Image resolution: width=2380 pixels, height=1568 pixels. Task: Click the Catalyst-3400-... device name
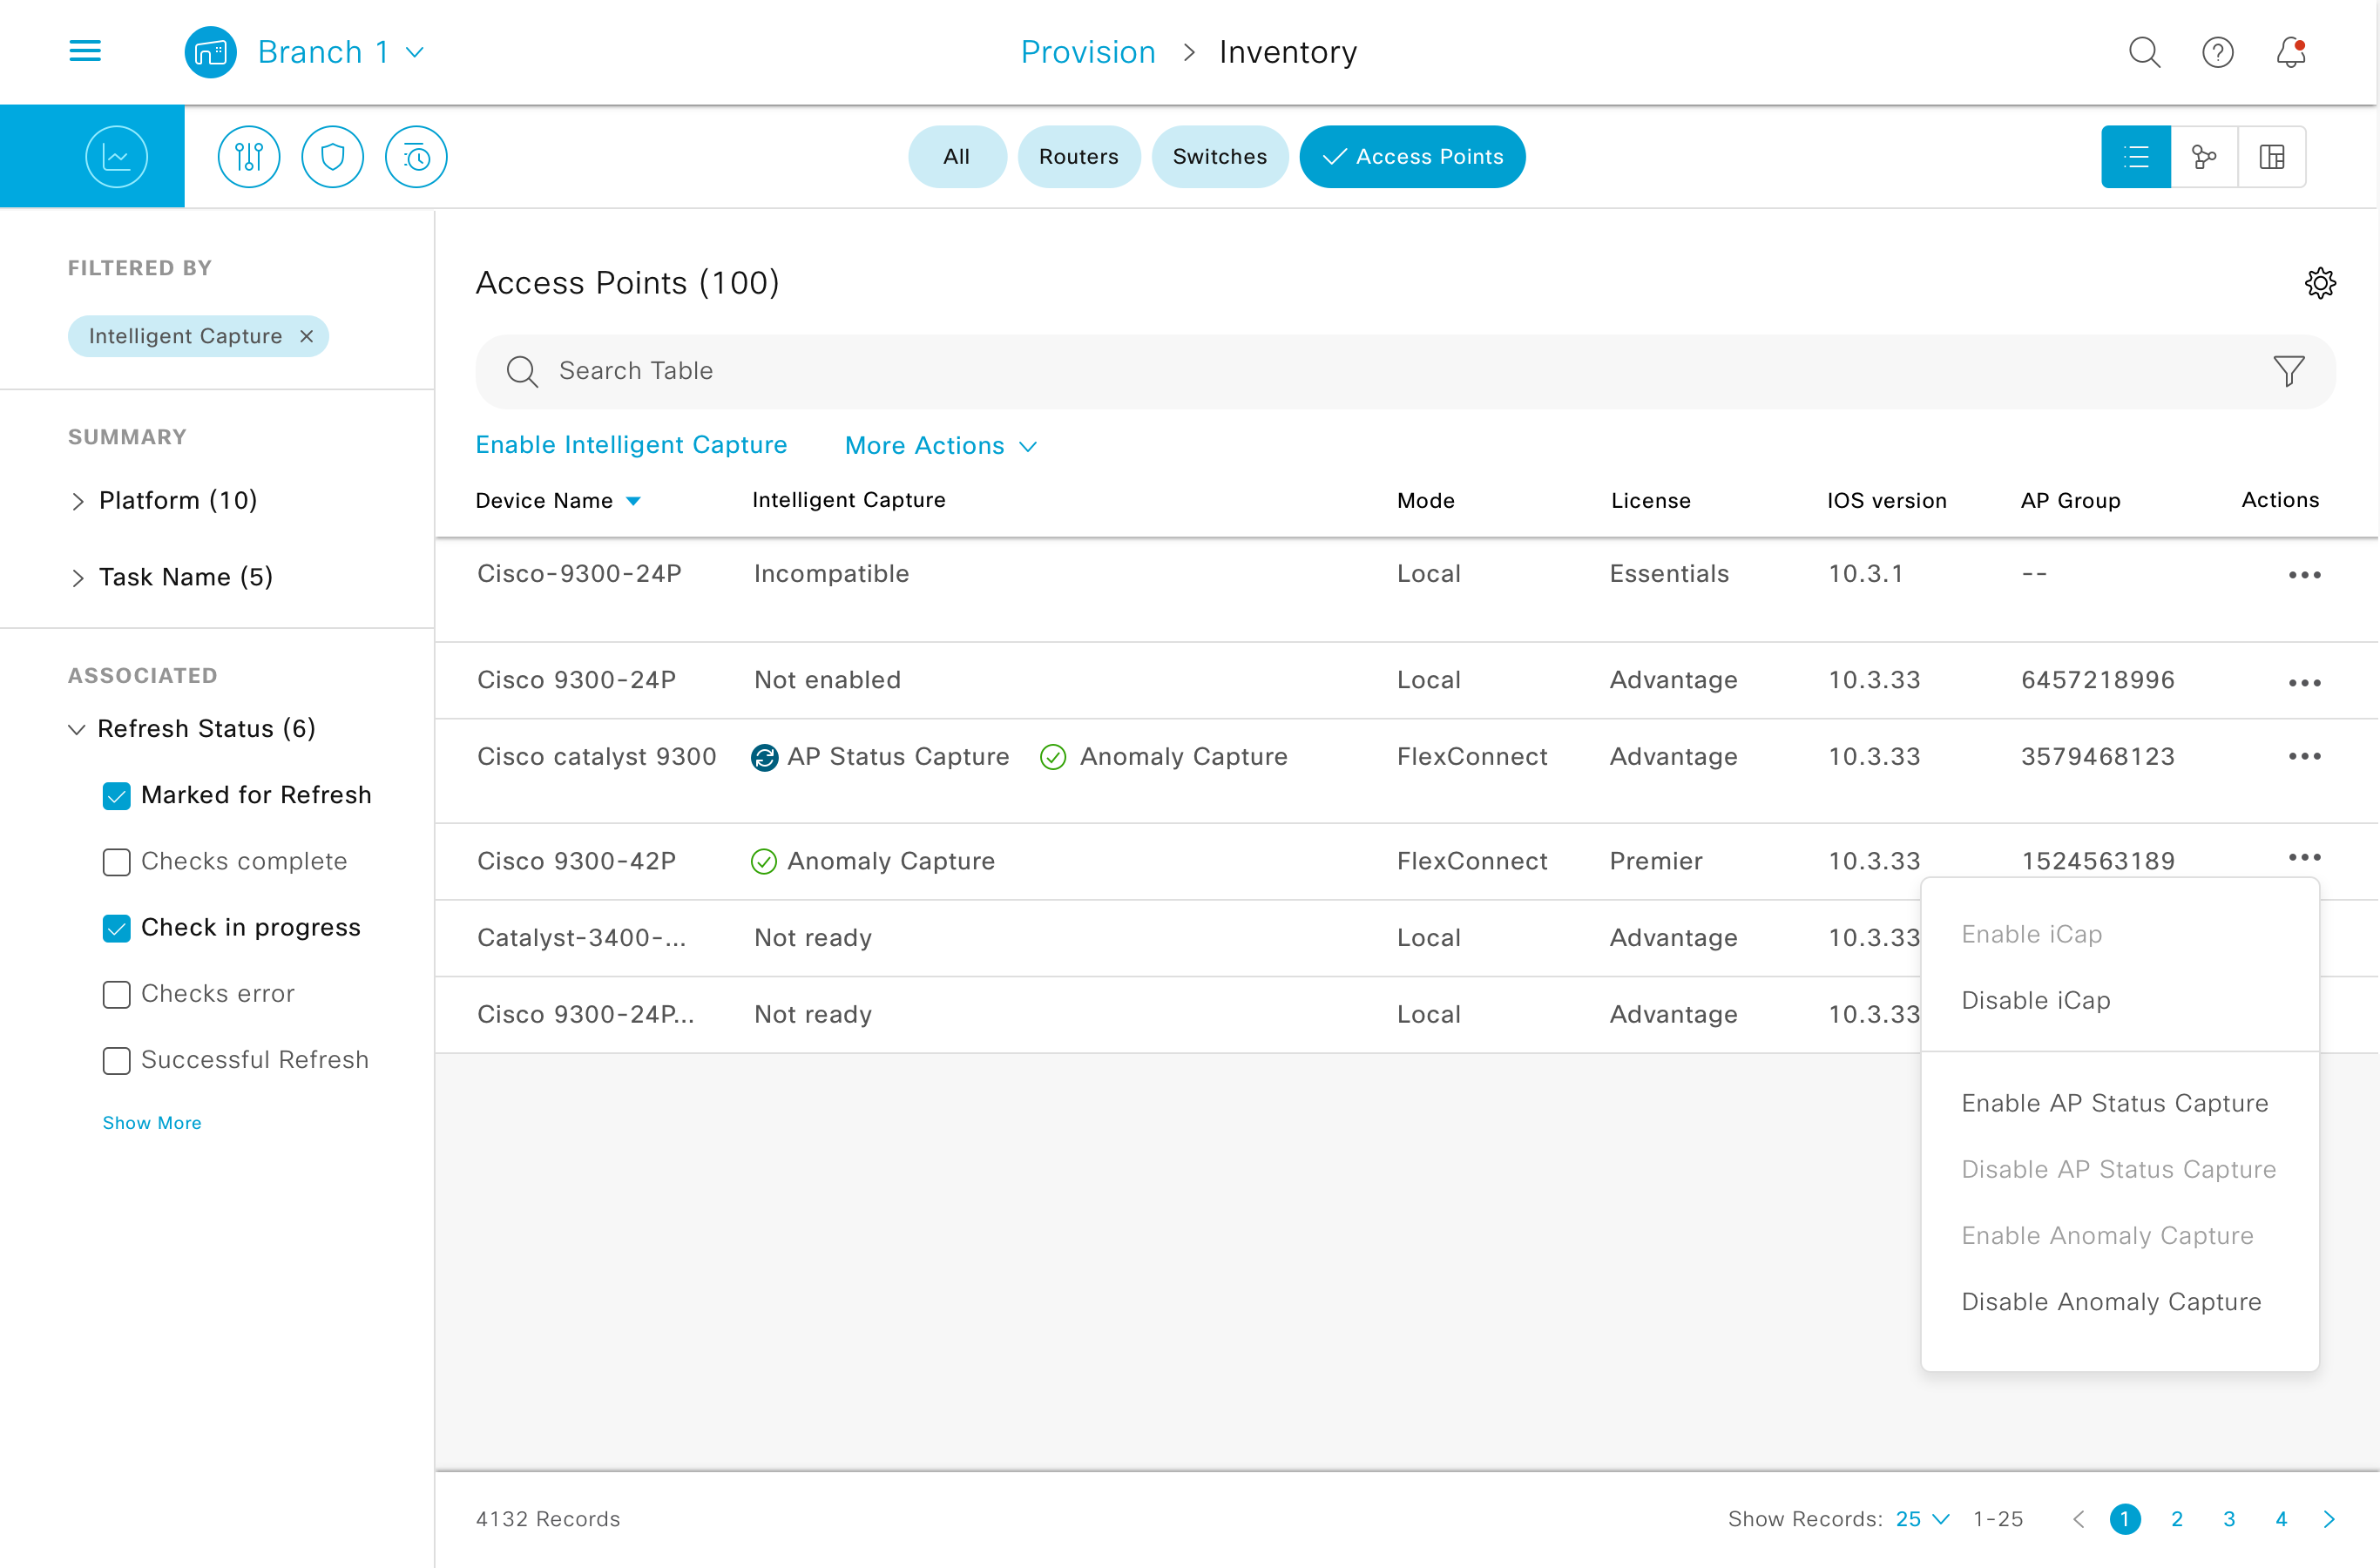(x=582, y=938)
